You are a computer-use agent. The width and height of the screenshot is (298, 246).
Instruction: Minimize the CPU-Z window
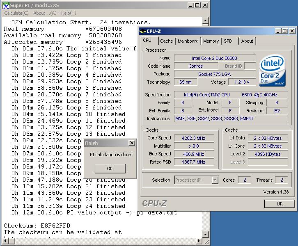pos(278,31)
